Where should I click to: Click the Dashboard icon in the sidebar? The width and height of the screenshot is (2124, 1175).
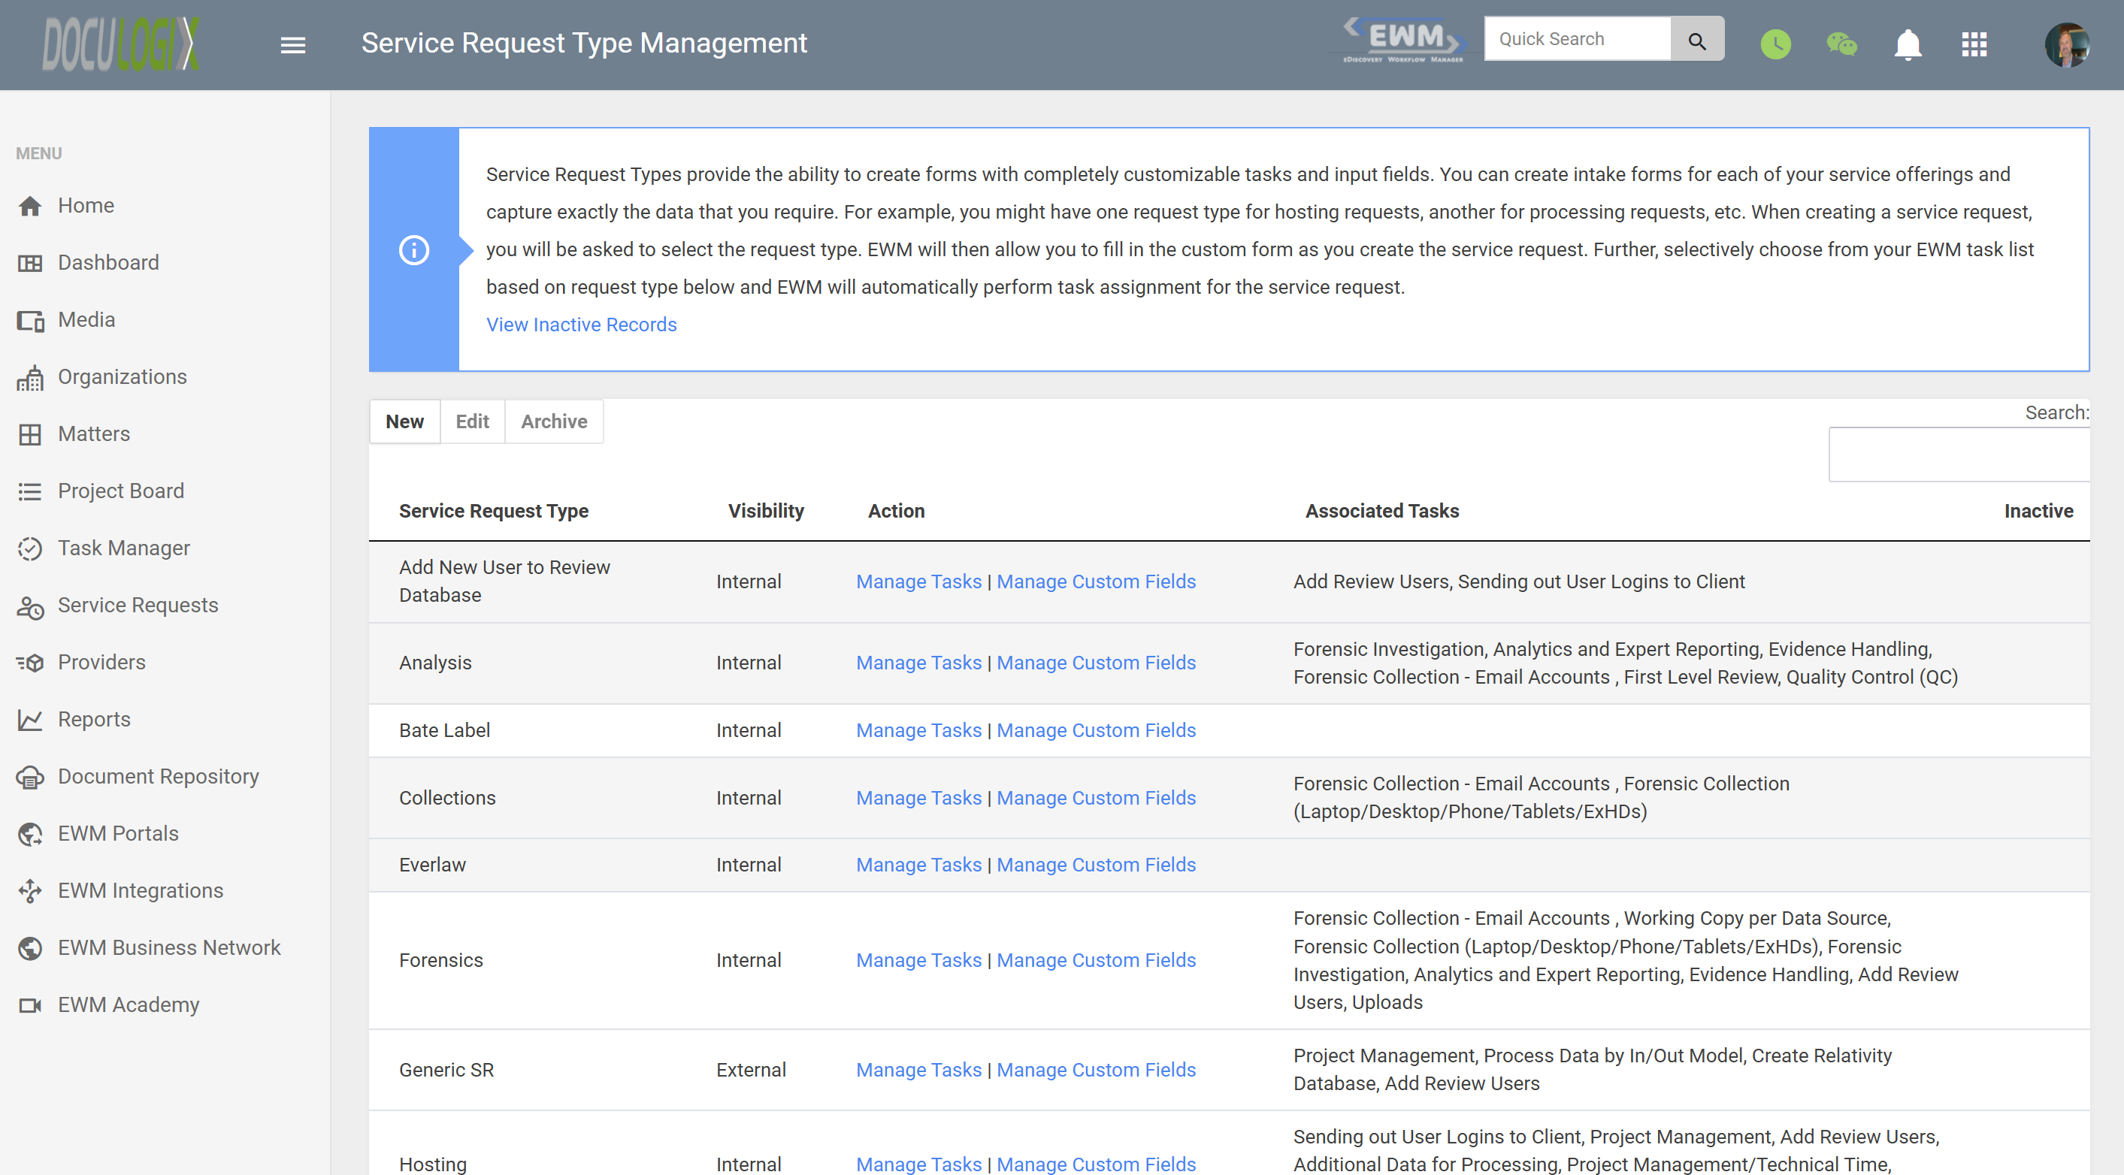[31, 263]
